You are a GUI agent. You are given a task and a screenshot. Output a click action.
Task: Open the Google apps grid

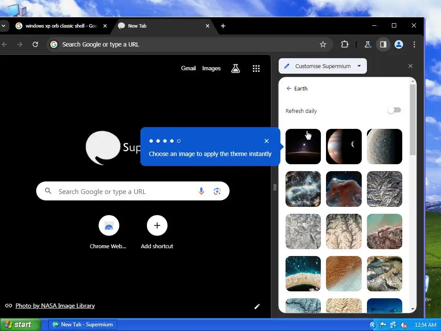point(256,69)
